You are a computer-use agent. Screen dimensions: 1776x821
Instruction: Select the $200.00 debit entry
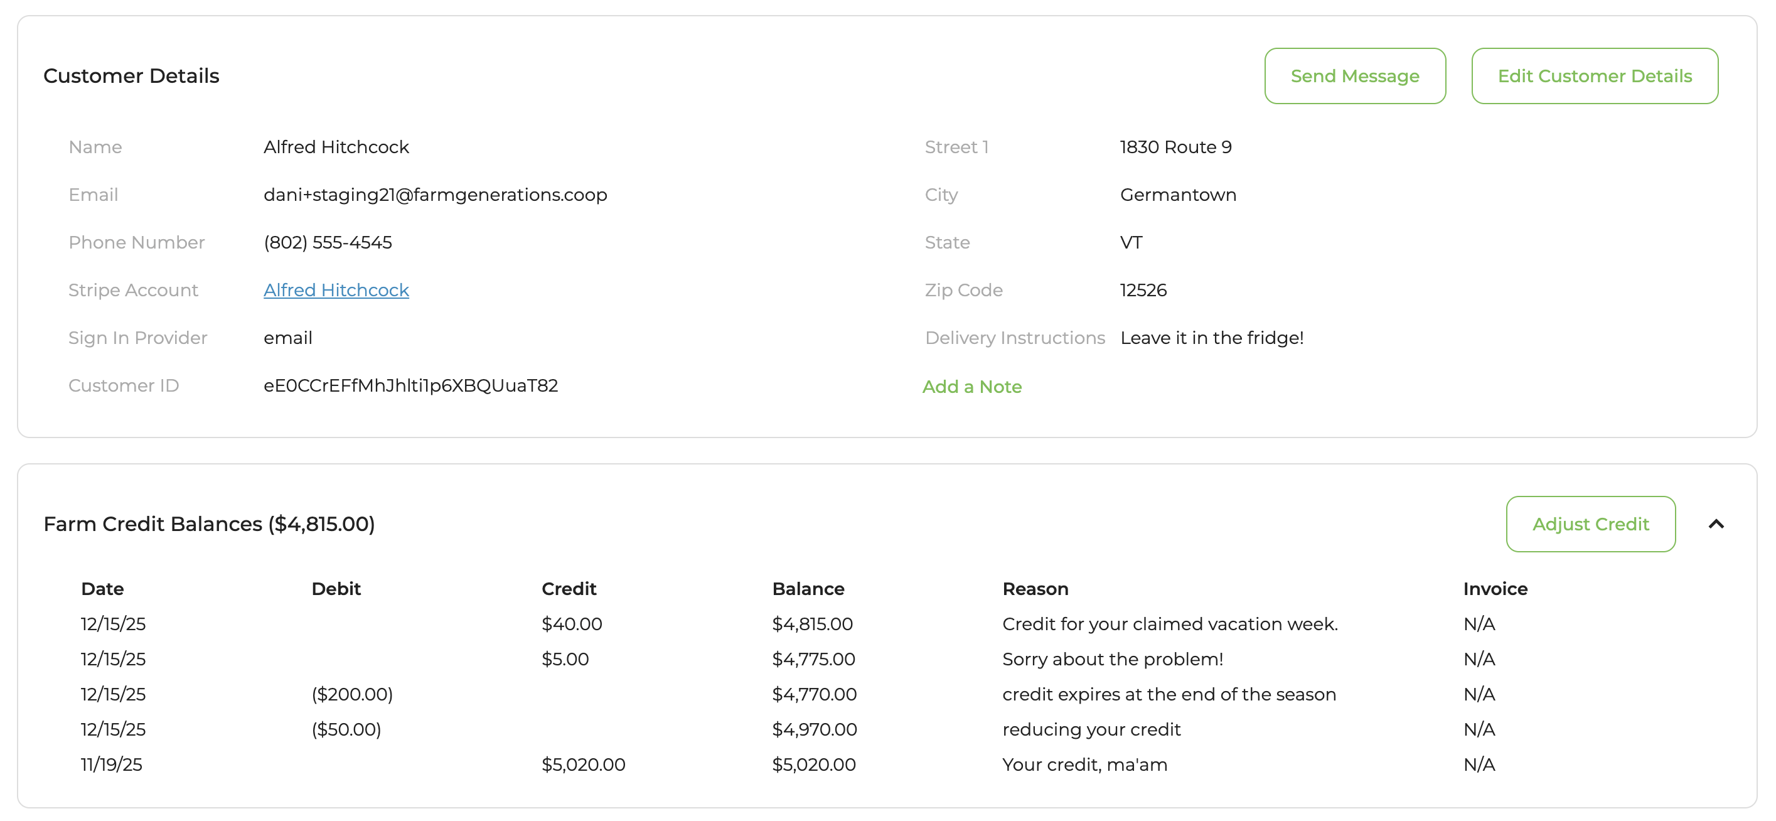tap(351, 694)
